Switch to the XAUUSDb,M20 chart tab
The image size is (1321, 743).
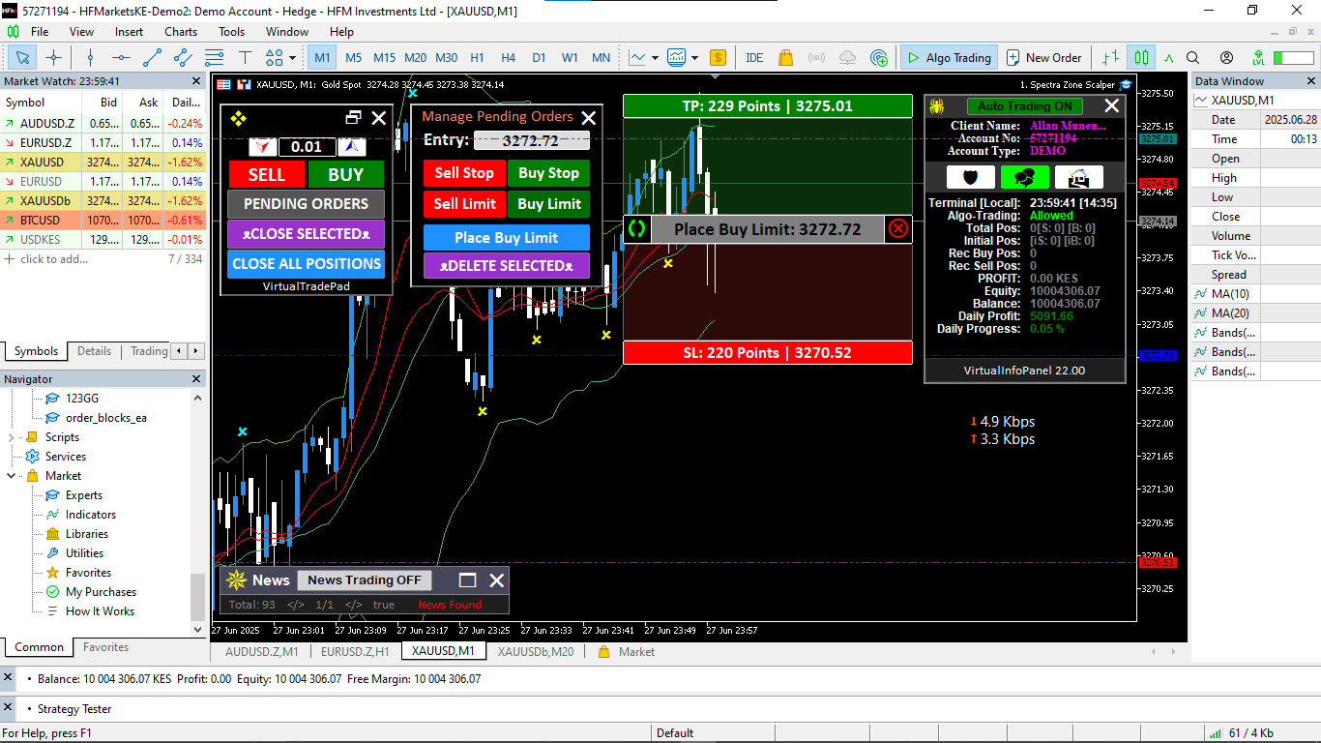pyautogui.click(x=535, y=651)
